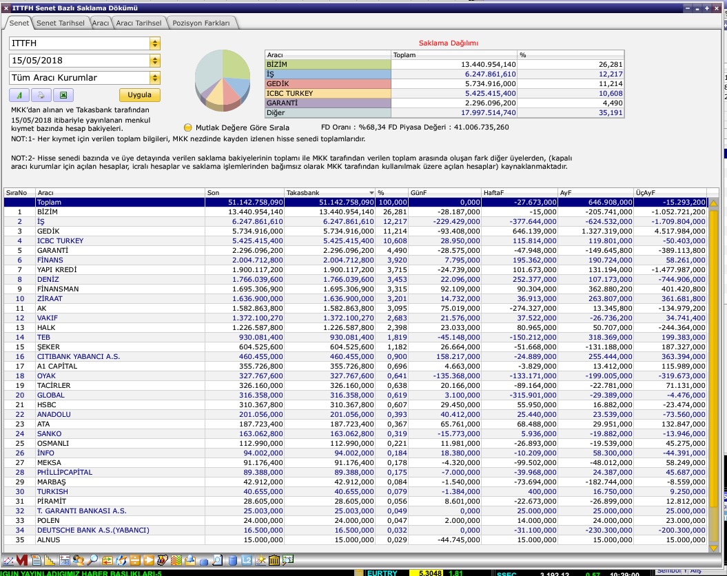
Task: Click the % column header in main table
Action: pyautogui.click(x=392, y=193)
